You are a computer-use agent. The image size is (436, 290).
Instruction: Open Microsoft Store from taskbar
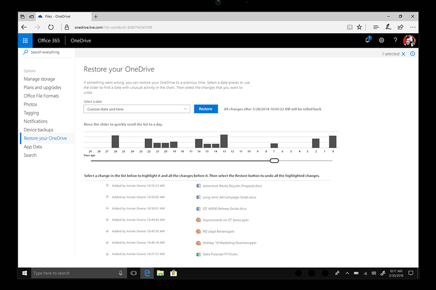click(173, 274)
